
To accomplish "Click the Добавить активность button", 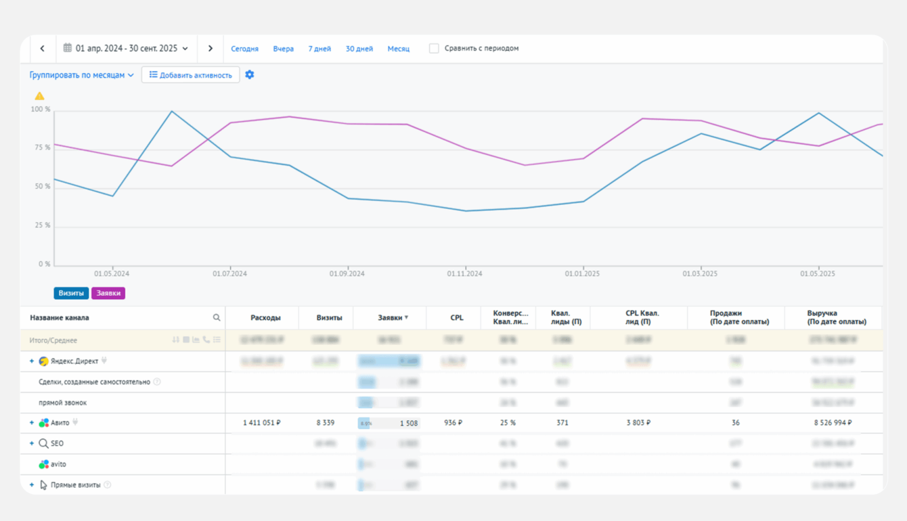I will tap(191, 75).
